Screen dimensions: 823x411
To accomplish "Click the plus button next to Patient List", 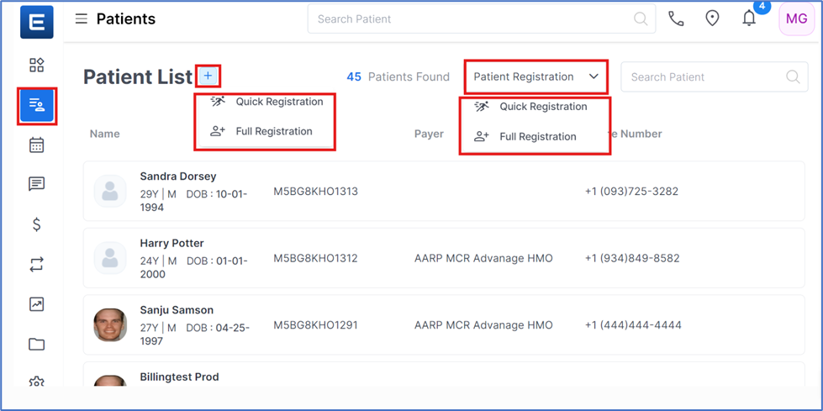I will [208, 76].
